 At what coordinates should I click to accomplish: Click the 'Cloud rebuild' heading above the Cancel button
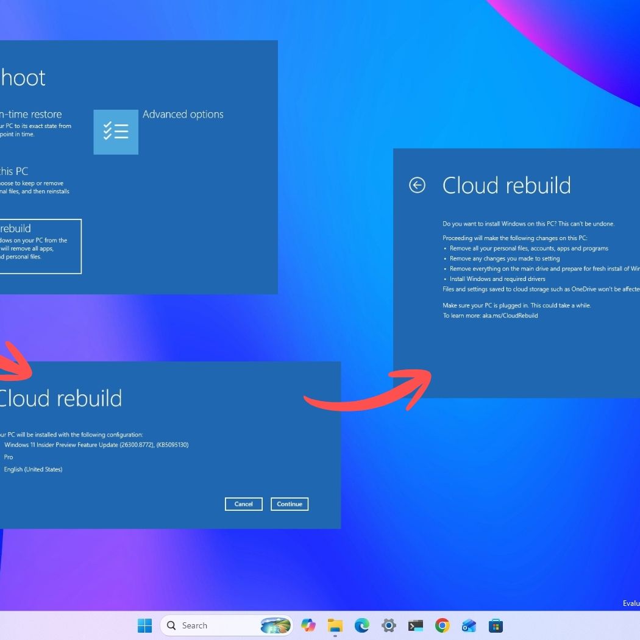60,399
